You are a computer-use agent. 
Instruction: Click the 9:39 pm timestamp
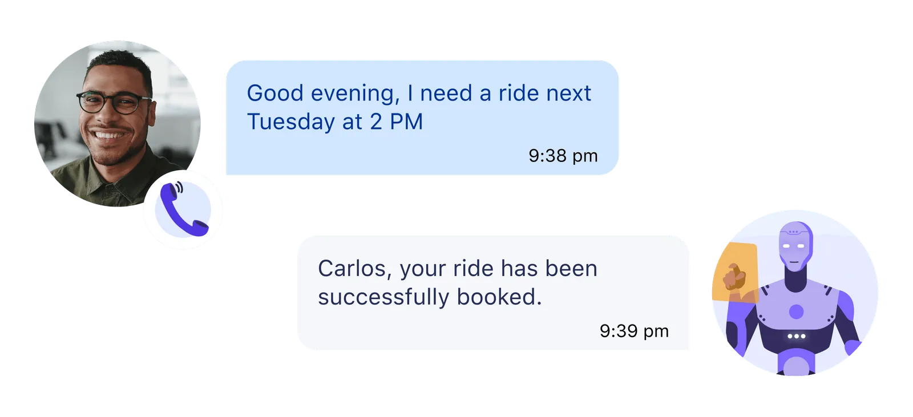pyautogui.click(x=634, y=331)
